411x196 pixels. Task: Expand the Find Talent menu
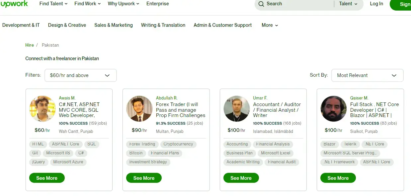tap(53, 4)
